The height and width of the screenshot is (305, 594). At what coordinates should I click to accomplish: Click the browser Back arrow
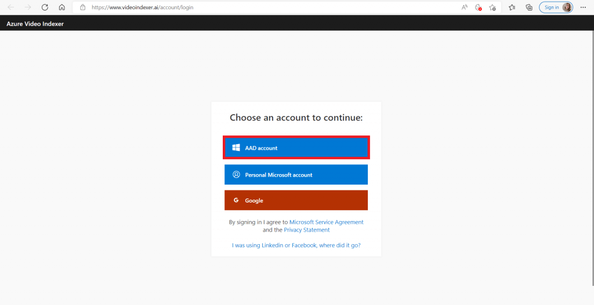tap(10, 8)
